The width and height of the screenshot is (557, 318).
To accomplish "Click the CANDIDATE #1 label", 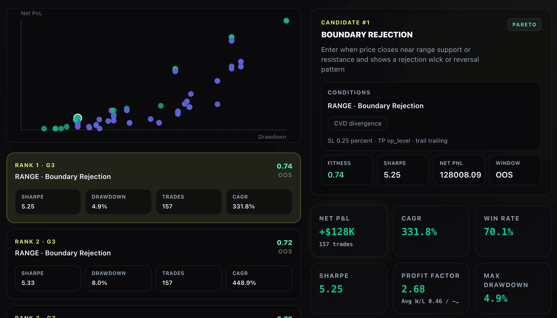I will 345,22.
